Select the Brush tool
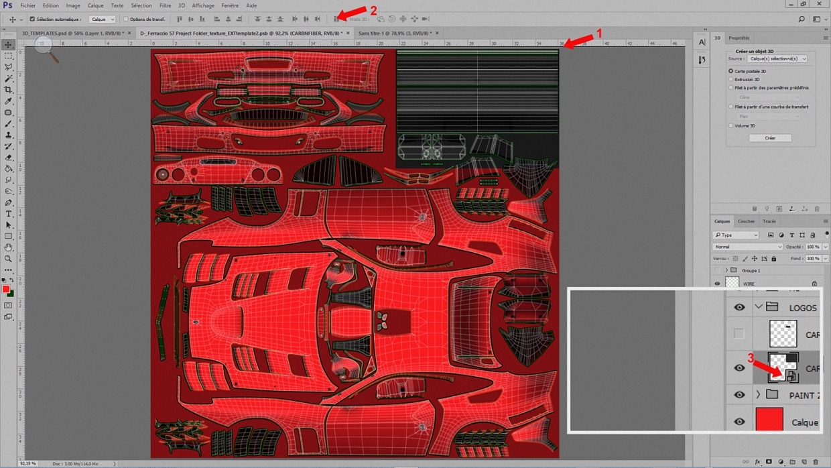 tap(8, 123)
